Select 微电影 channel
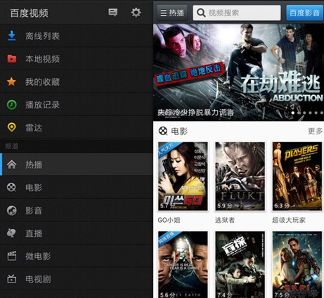Screen dimensions: 324x298 77,256
